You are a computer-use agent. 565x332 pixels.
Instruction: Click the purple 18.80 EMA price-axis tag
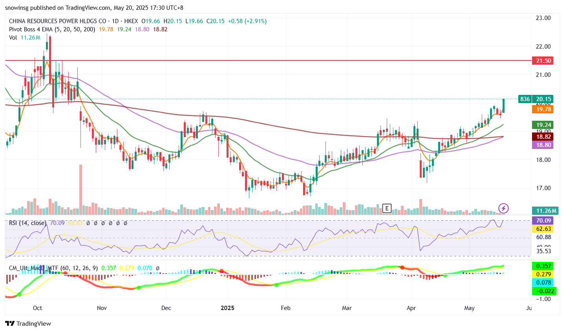(x=542, y=145)
